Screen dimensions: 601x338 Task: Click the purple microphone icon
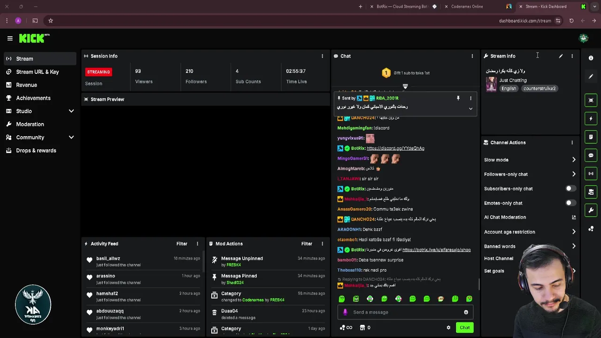(345, 312)
